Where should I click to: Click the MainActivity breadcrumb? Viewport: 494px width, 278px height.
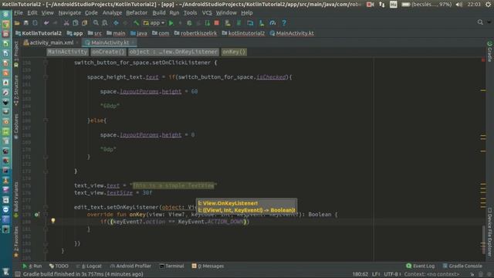coord(67,52)
